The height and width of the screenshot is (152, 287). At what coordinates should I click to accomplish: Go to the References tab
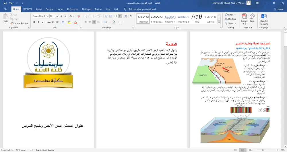[x=73, y=9]
